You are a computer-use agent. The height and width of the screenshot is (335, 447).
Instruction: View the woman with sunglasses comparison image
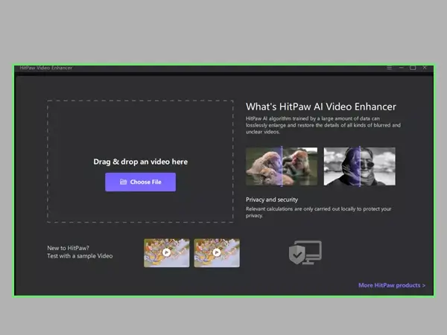pos(360,166)
